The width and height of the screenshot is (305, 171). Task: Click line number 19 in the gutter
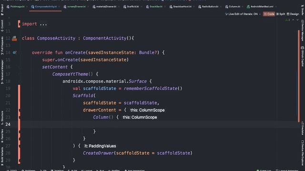8,89
